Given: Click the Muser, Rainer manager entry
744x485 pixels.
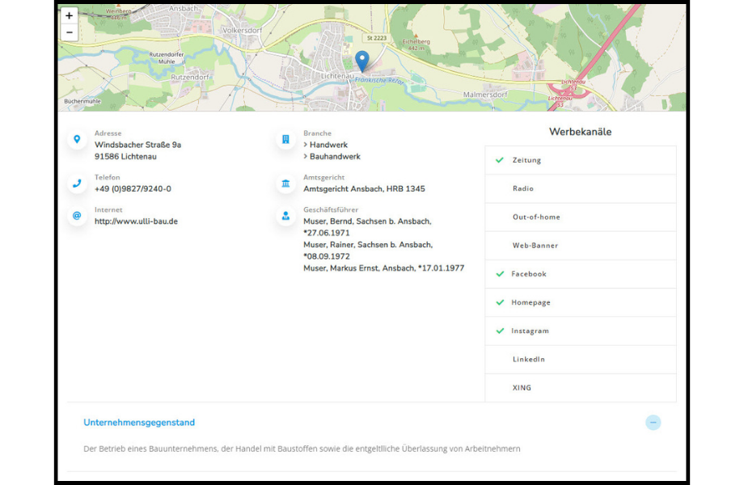Looking at the screenshot, I should 368,251.
